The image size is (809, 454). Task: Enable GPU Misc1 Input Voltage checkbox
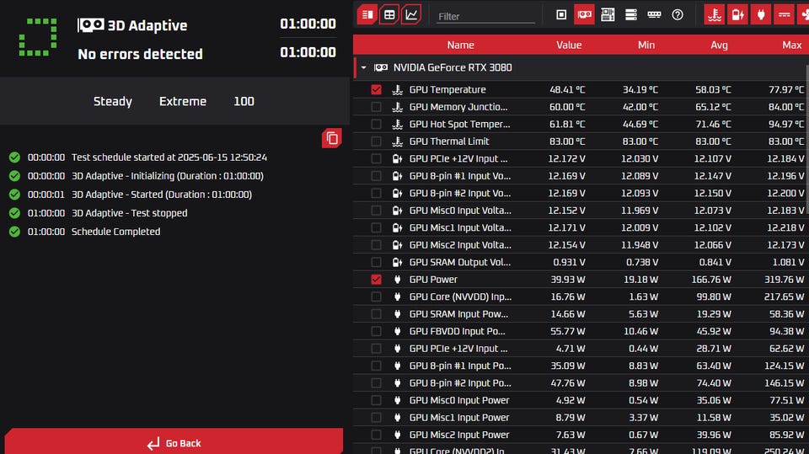[x=376, y=227]
